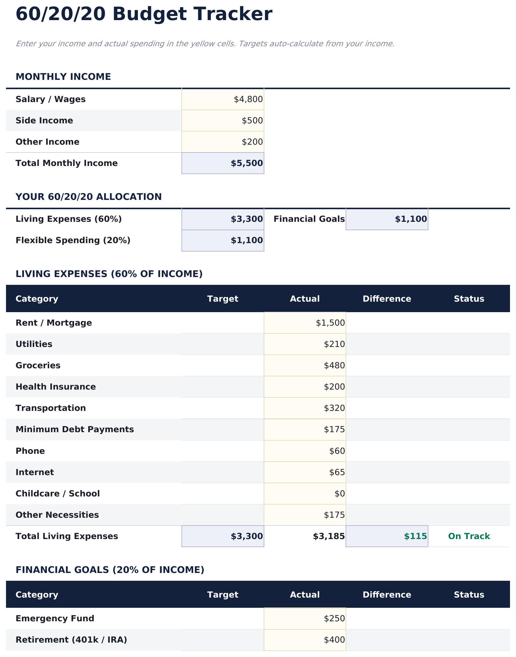Click the Salary / Wages income cell

223,98
